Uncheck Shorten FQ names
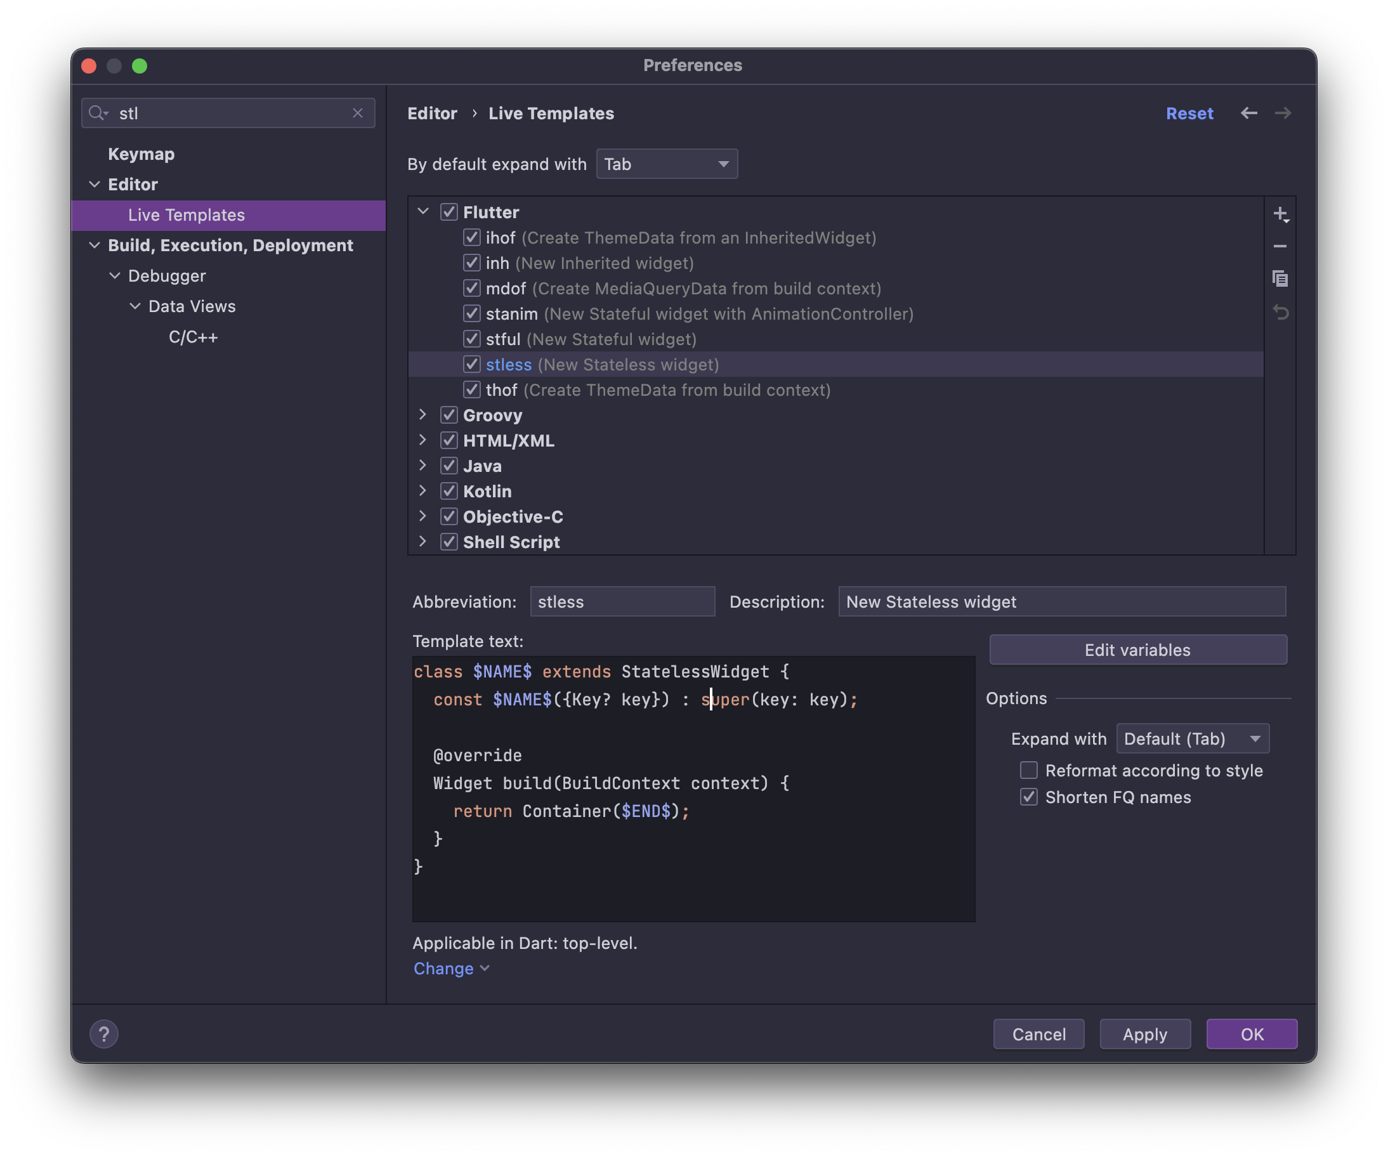Screen dimensions: 1388x1157 coord(1028,797)
